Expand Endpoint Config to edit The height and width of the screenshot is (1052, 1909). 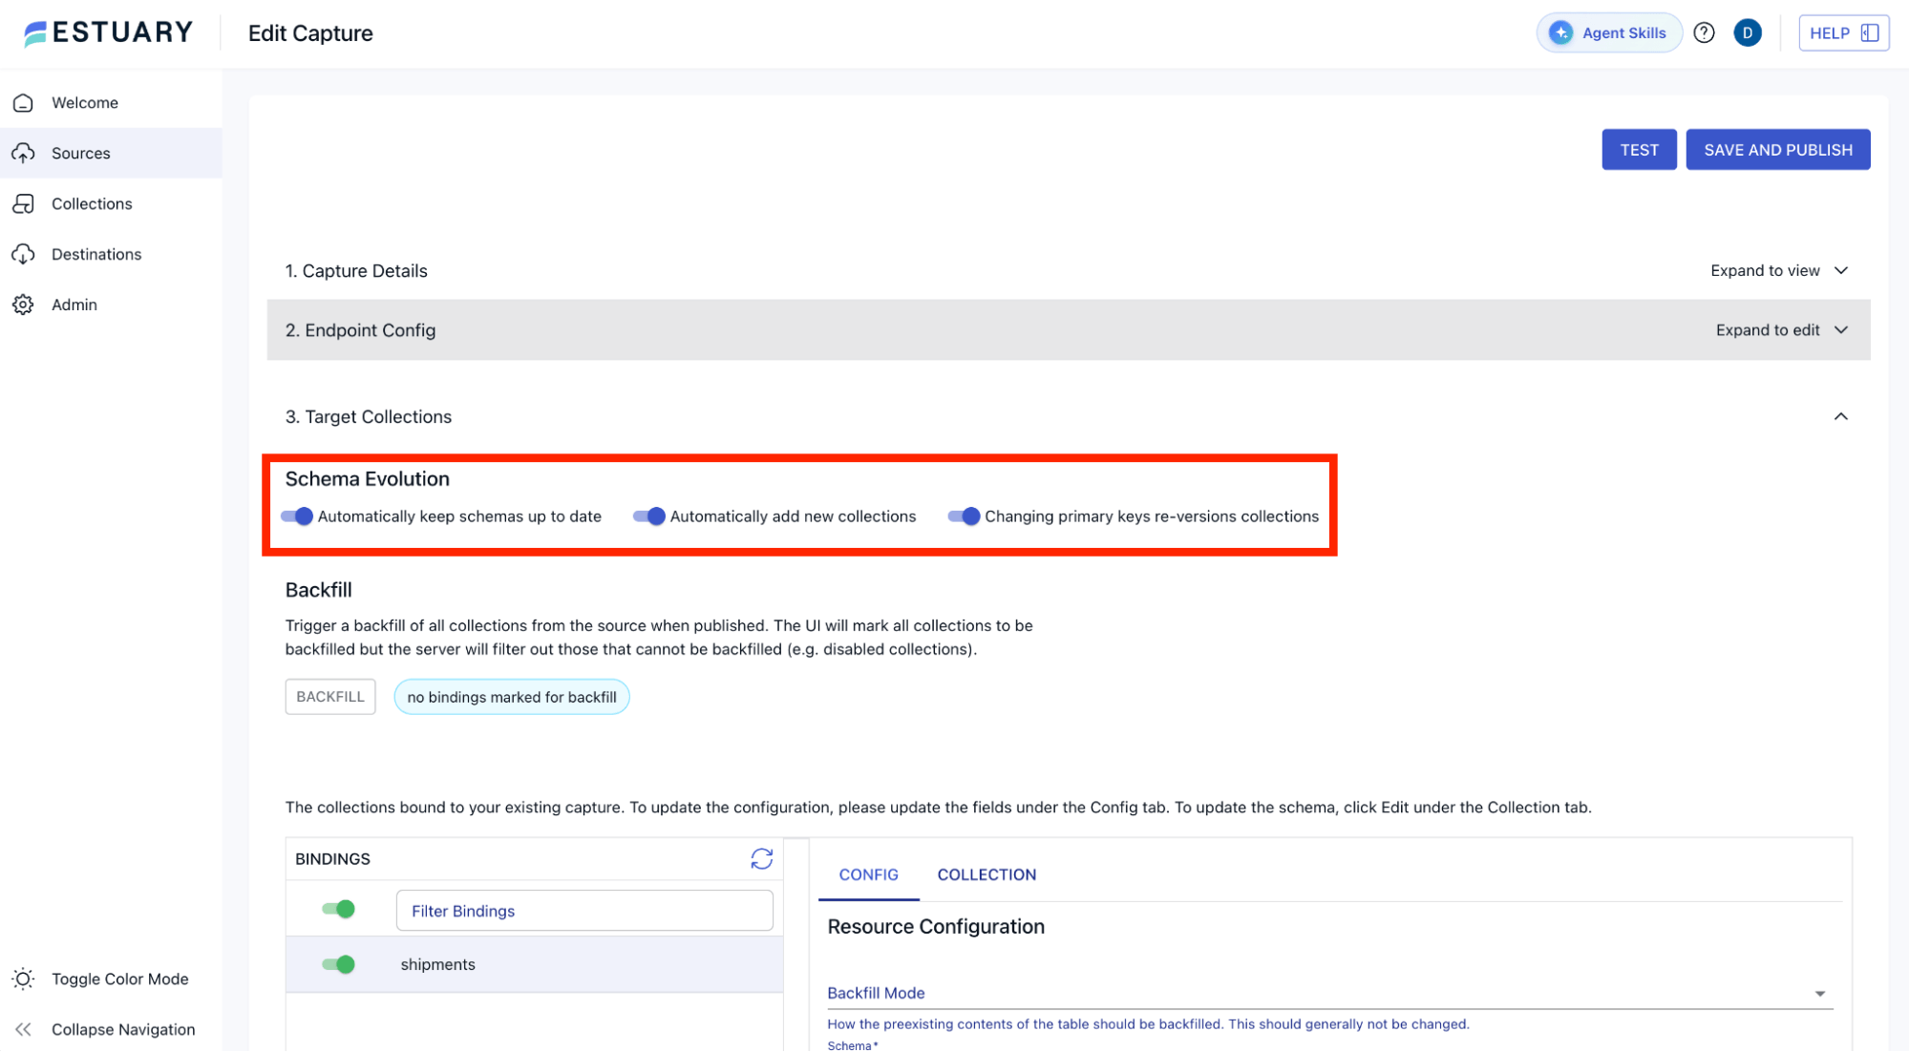point(1841,329)
